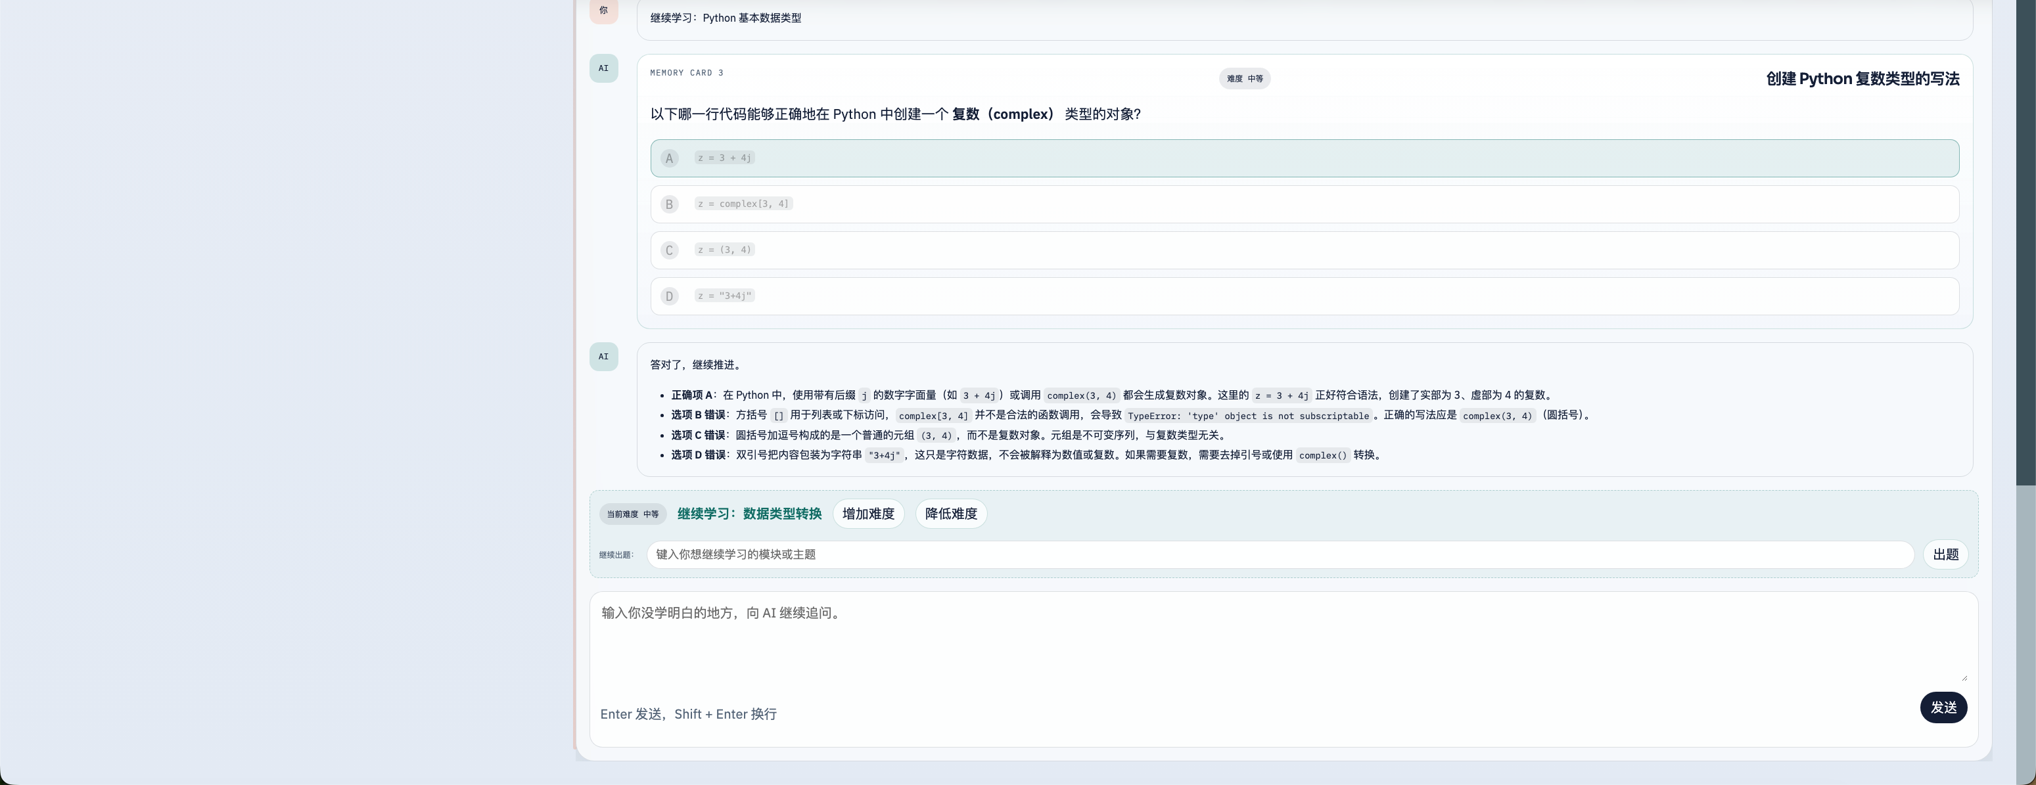The image size is (2036, 785).
Task: Click the 你 user avatar icon
Action: (x=603, y=11)
